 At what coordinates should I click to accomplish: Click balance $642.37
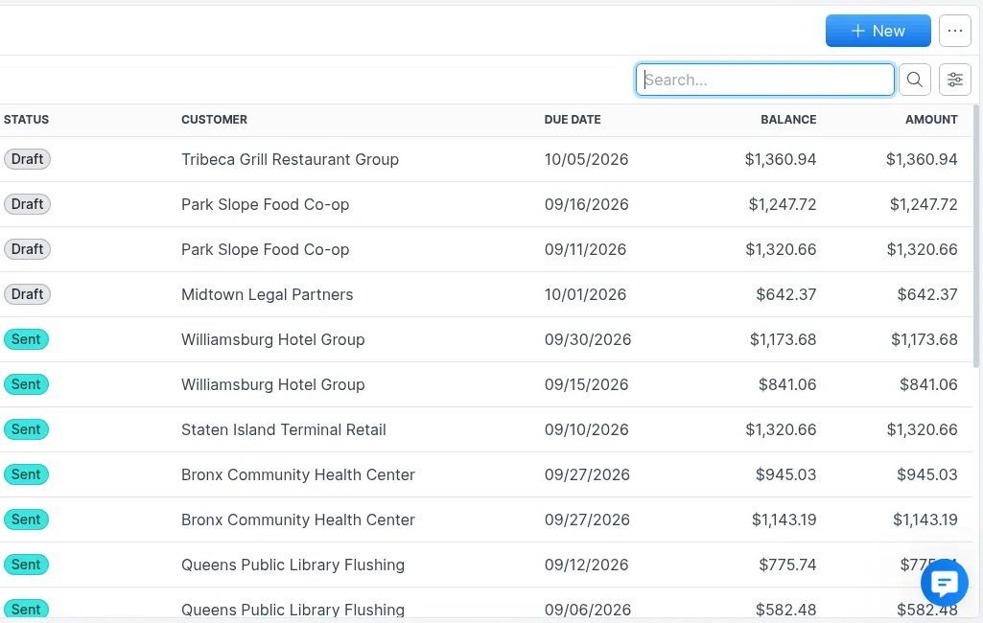click(786, 294)
